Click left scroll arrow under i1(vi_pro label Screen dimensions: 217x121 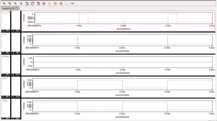click(x=2, y=30)
